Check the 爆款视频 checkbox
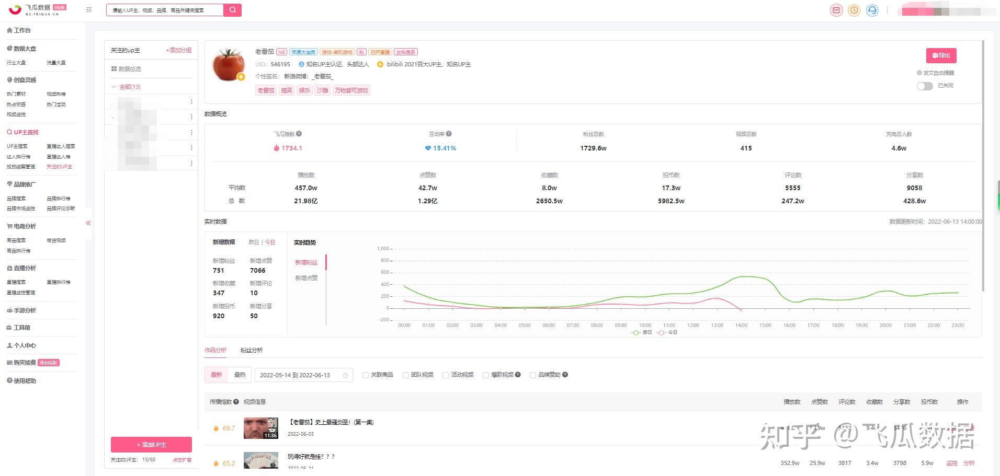 coord(486,375)
